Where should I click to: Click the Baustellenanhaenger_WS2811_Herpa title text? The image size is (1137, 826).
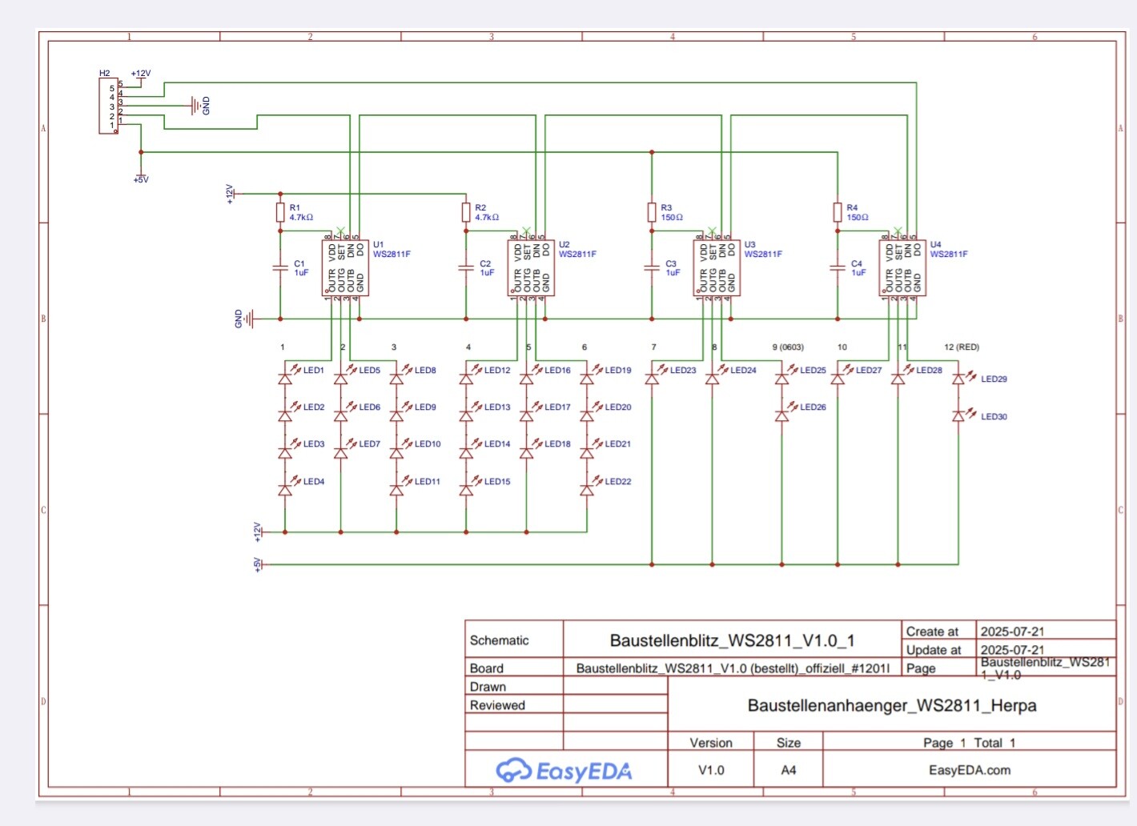coord(891,705)
